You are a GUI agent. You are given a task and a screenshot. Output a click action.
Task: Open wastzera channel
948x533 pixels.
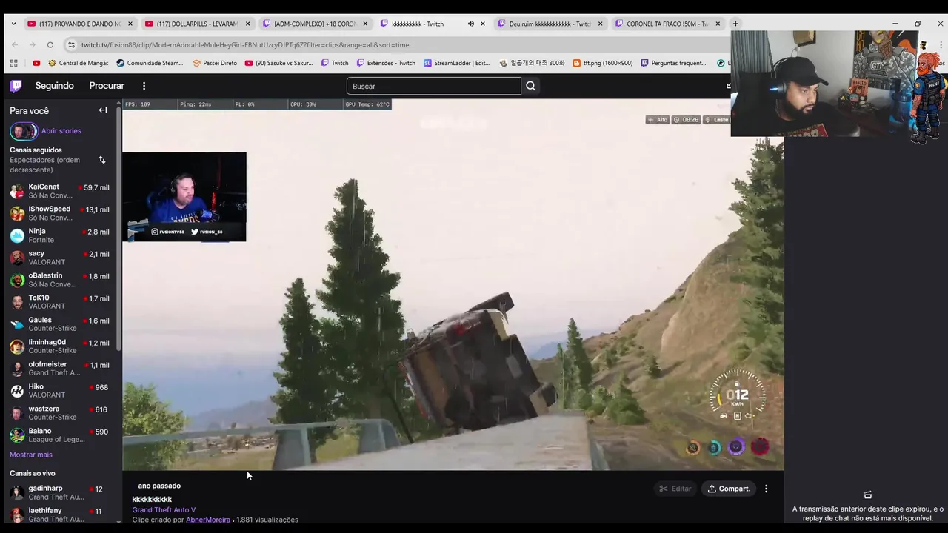click(x=59, y=413)
